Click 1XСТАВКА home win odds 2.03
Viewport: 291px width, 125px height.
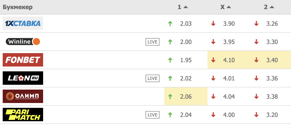(186, 24)
